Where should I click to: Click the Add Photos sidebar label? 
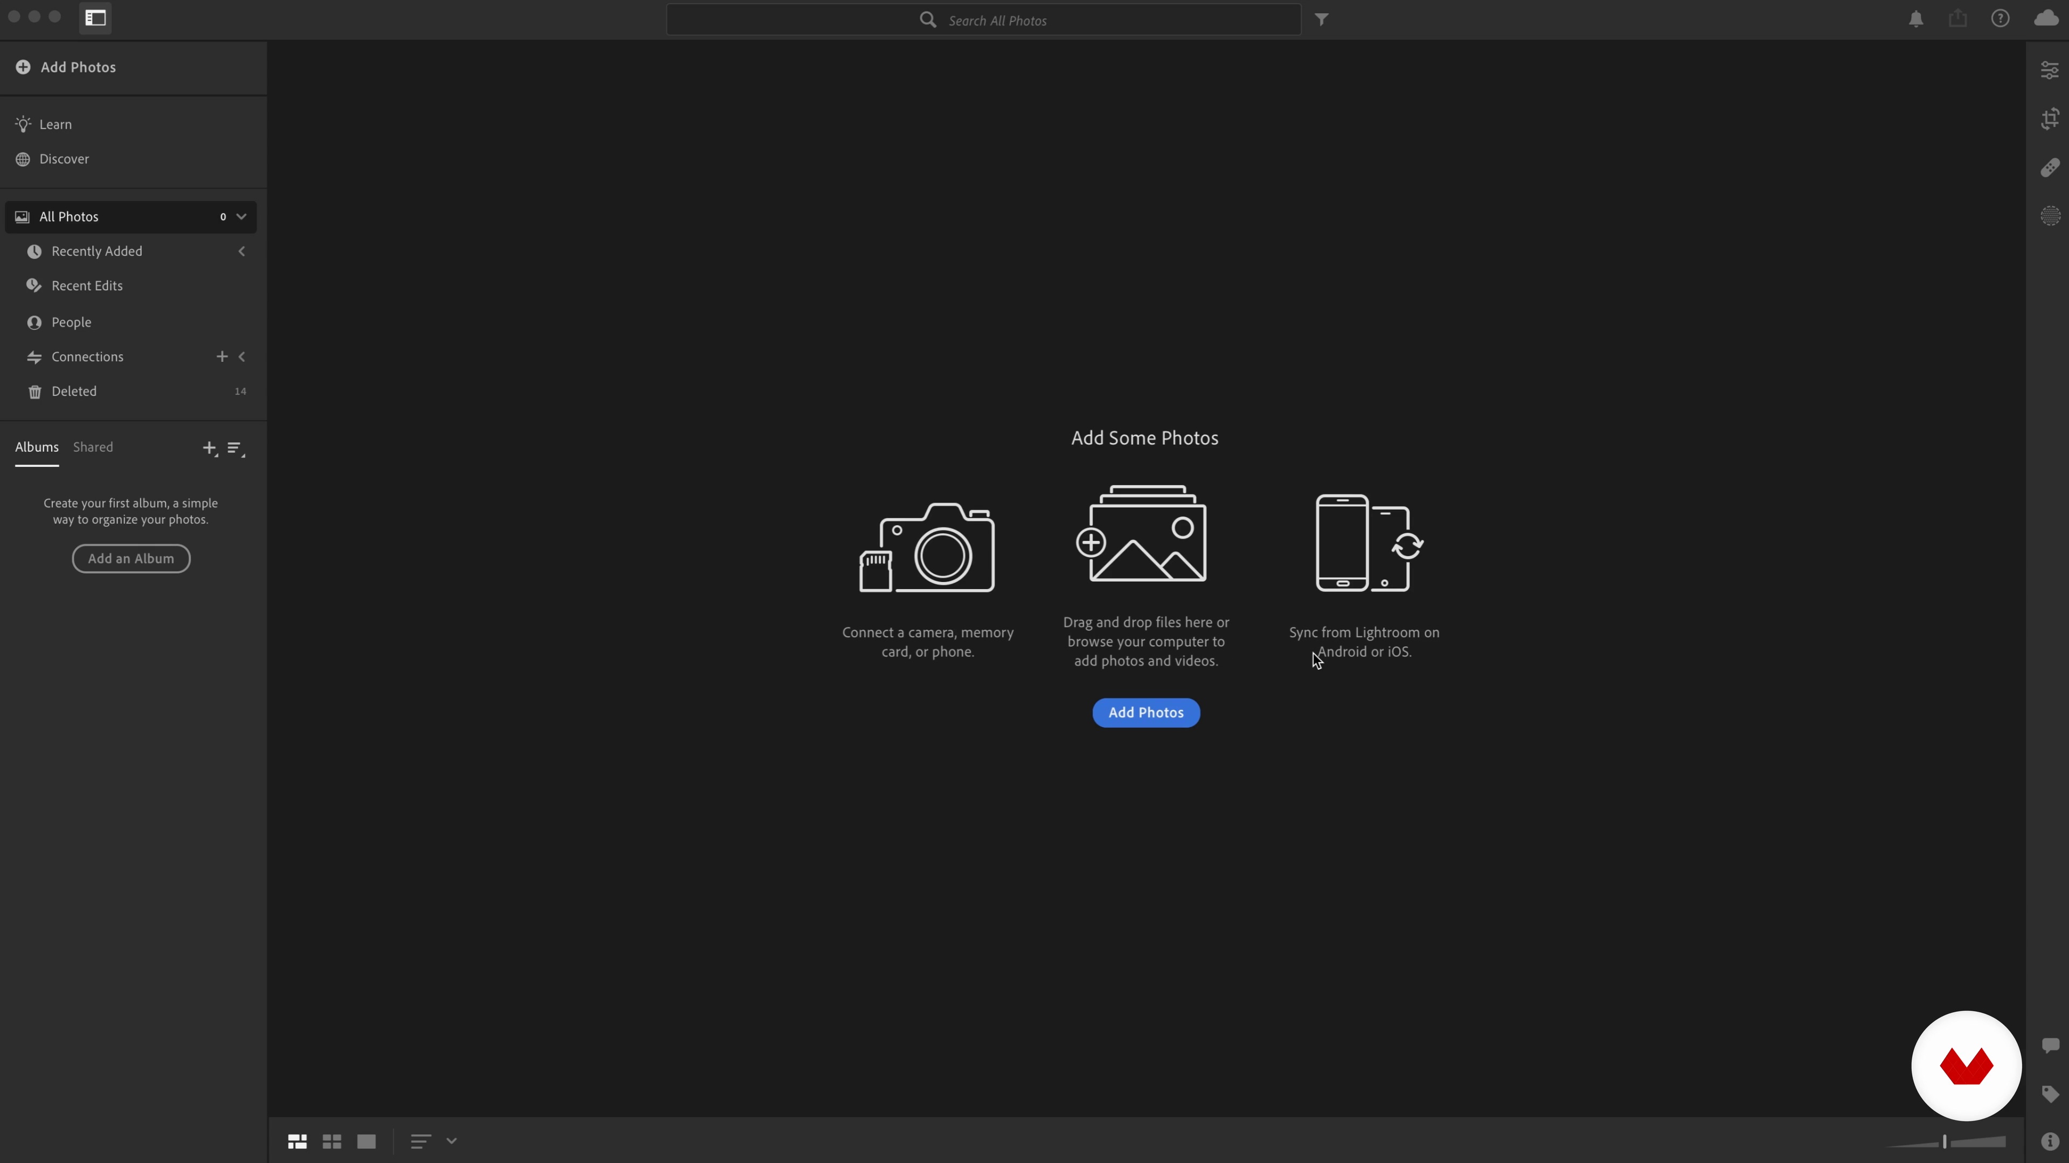(78, 67)
